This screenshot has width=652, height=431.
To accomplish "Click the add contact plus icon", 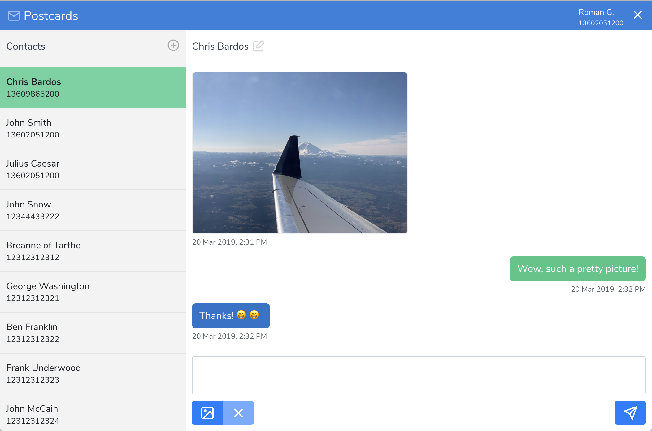I will (x=173, y=46).
